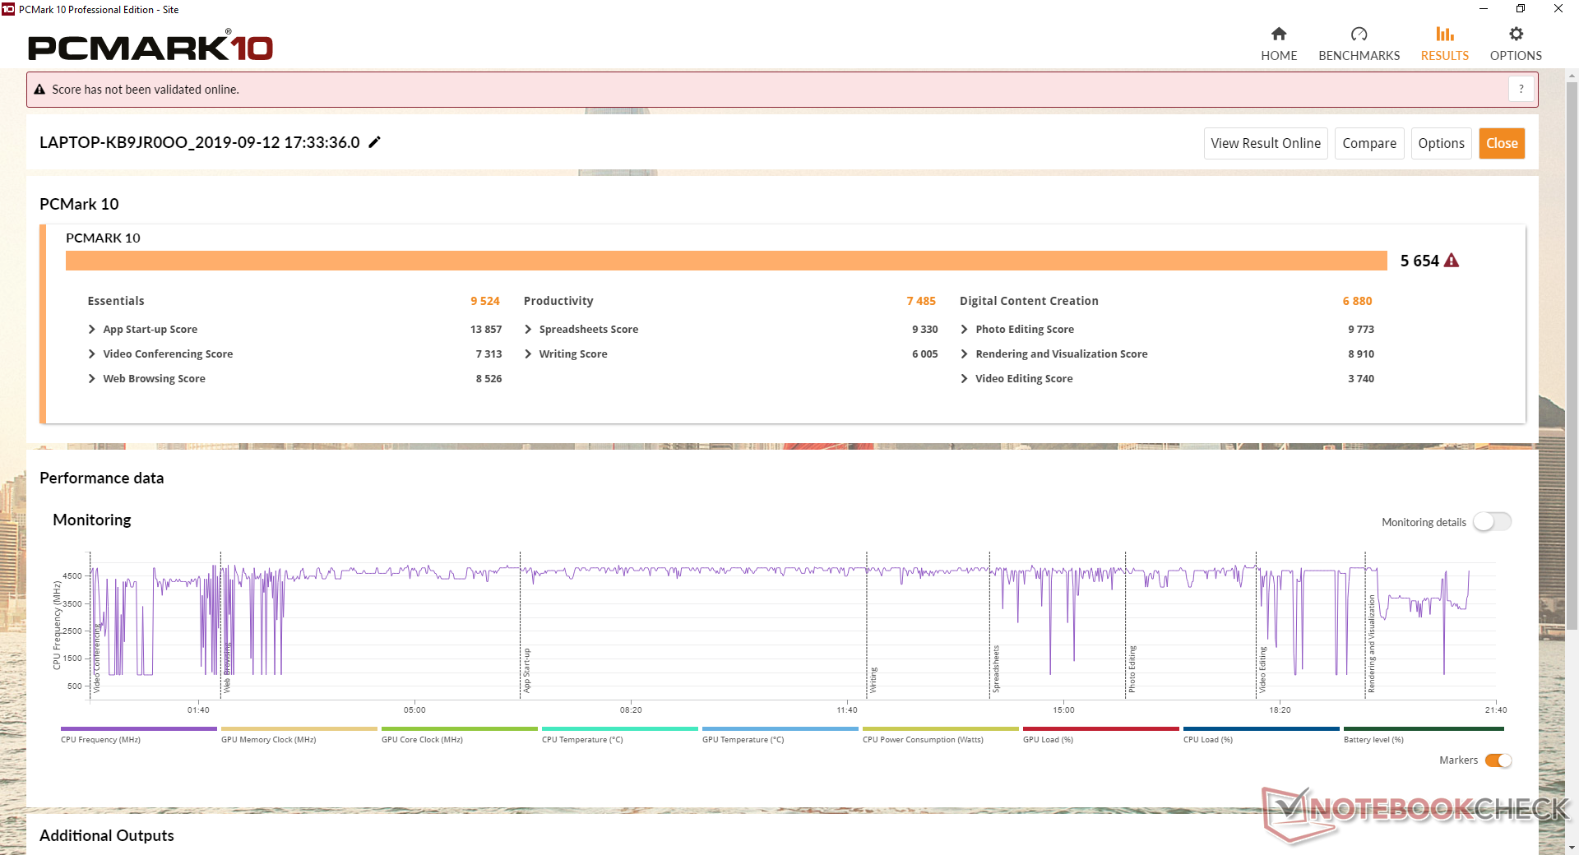The width and height of the screenshot is (1579, 855).
Task: Click the Performance data heading
Action: (102, 478)
